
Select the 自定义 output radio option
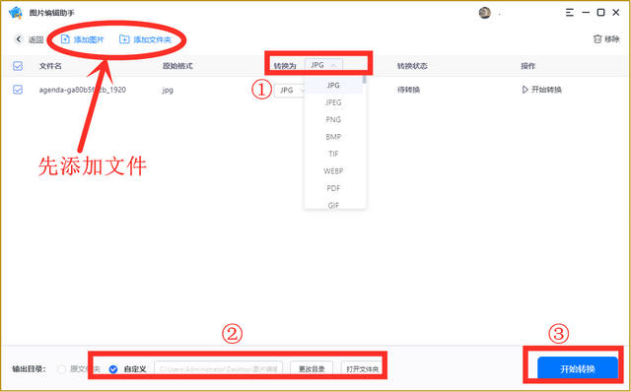[x=113, y=369]
